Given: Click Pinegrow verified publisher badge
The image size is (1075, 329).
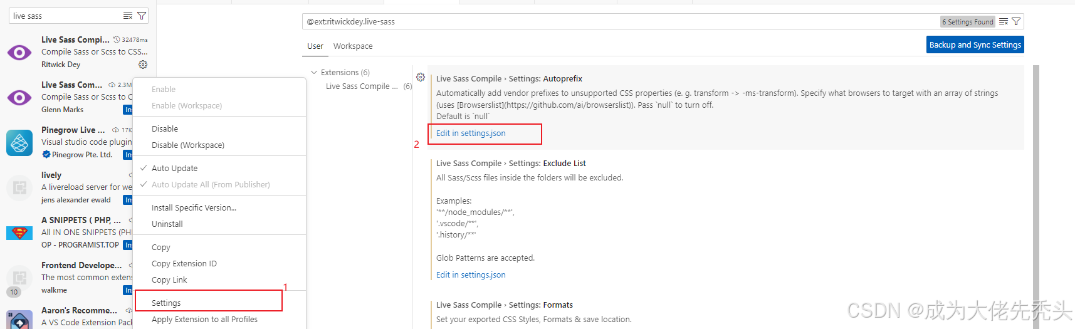Looking at the screenshot, I should 46,154.
